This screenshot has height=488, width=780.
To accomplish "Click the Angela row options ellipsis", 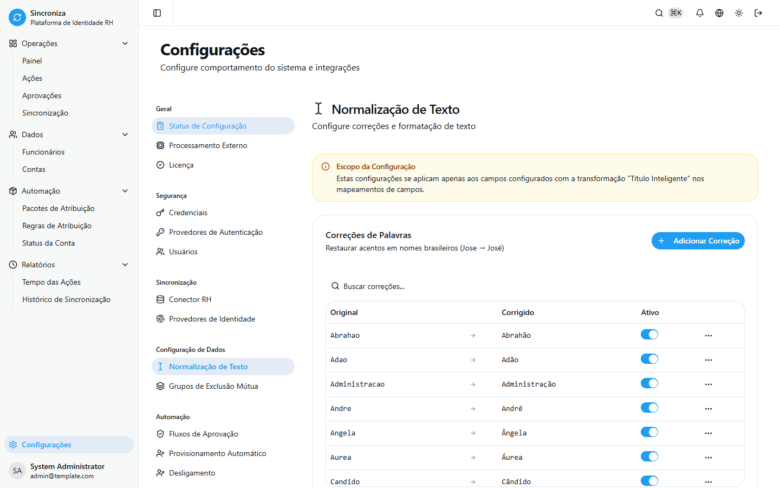I will tap(708, 433).
